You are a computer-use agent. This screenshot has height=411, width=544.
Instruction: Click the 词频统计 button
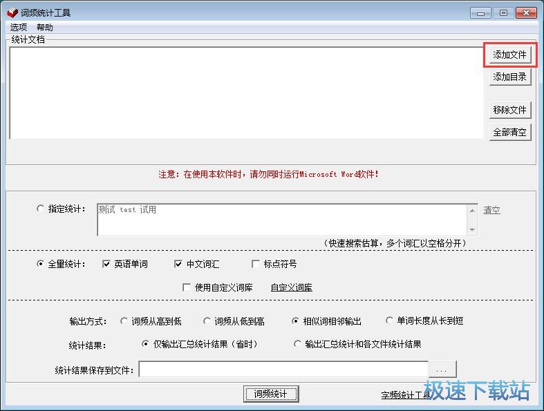point(271,394)
